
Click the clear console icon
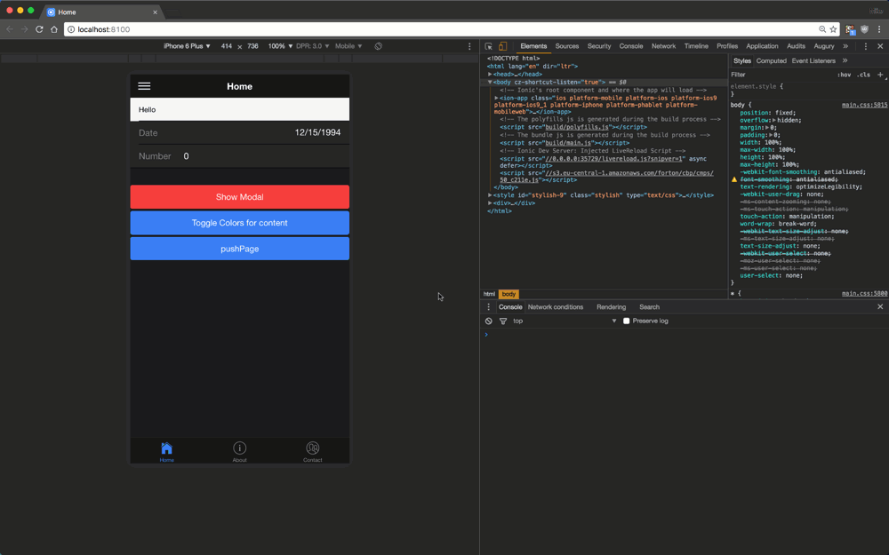tap(488, 321)
